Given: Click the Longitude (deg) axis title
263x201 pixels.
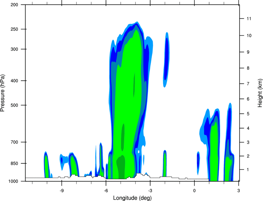Looking at the screenshot, I should [x=132, y=198].
